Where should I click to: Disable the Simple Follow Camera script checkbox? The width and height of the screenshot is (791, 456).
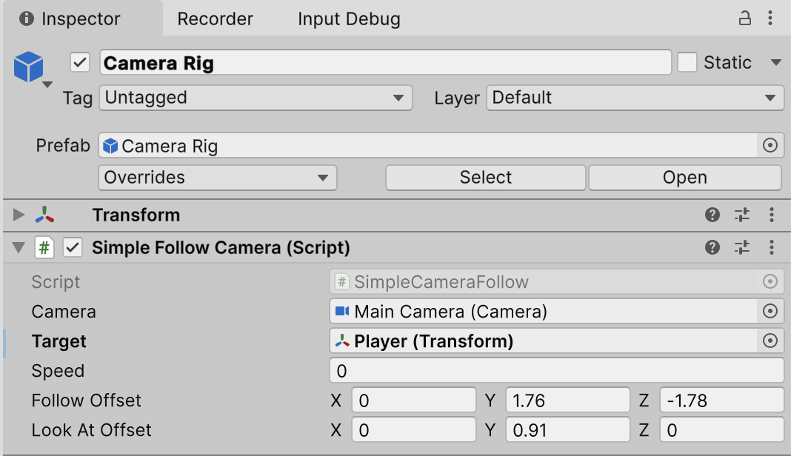pyautogui.click(x=73, y=248)
